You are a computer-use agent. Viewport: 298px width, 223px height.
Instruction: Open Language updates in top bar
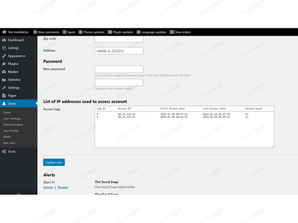154,32
